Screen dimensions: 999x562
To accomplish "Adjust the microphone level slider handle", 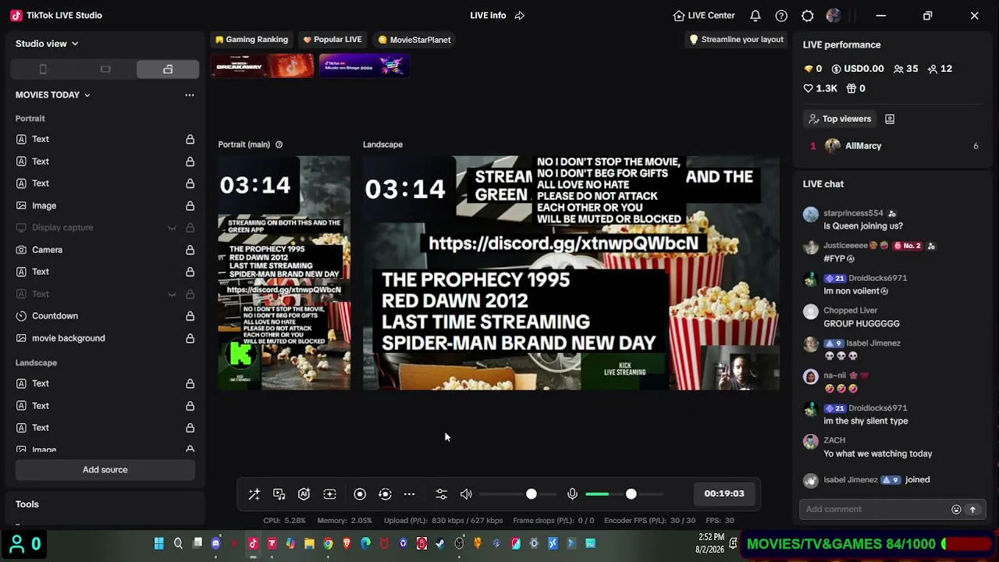I will pos(631,494).
